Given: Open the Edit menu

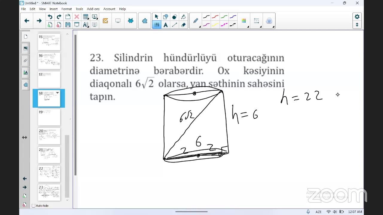Looking at the screenshot, I should (32, 9).
